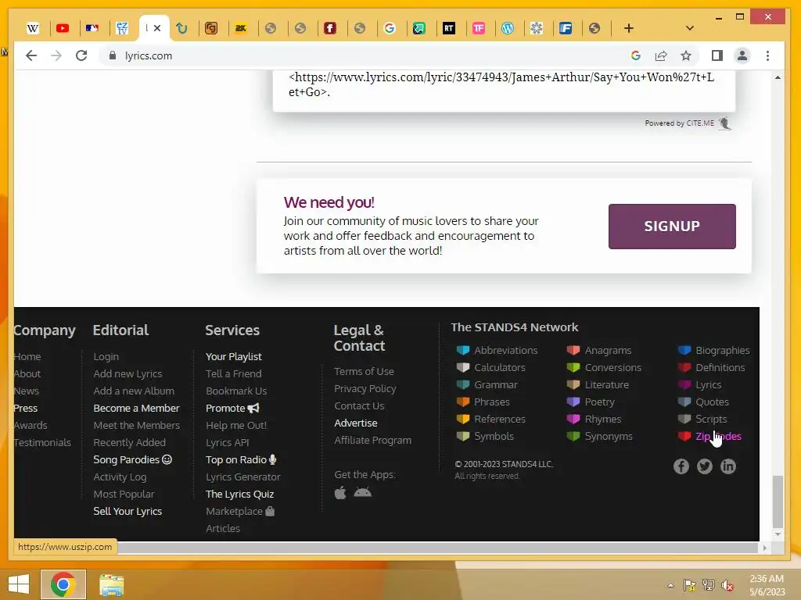Click the Google icon in address bar
Screen dimensions: 801x600
click(x=635, y=55)
